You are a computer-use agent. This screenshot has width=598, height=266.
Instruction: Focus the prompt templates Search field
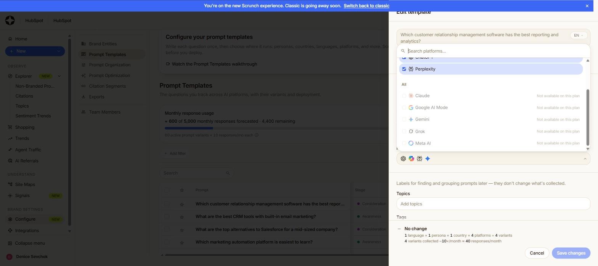pyautogui.click(x=196, y=173)
